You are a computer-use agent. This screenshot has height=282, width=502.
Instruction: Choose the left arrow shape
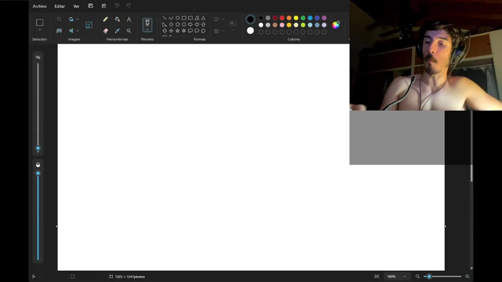pos(197,24)
